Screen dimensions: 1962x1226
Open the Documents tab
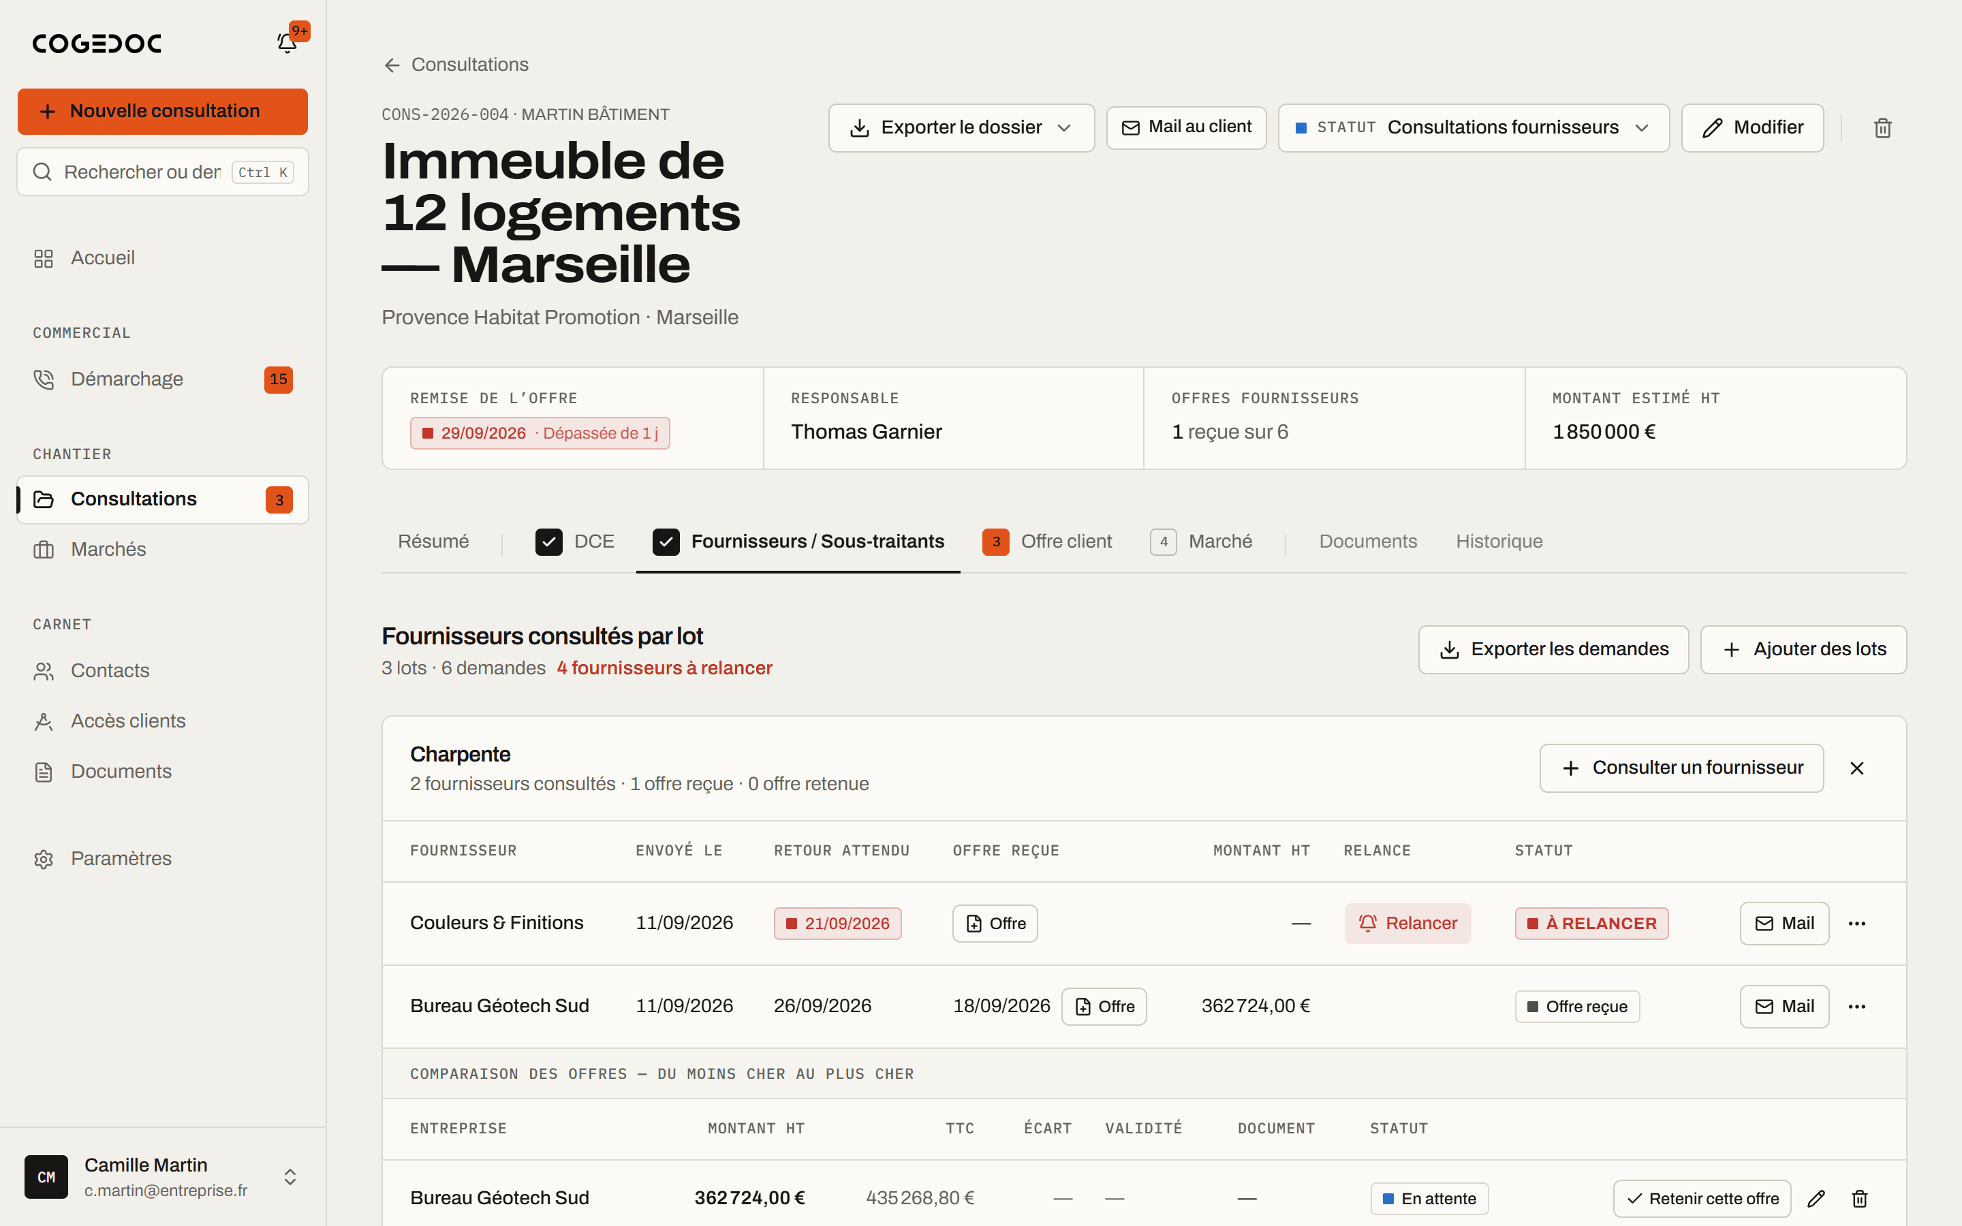[1368, 541]
